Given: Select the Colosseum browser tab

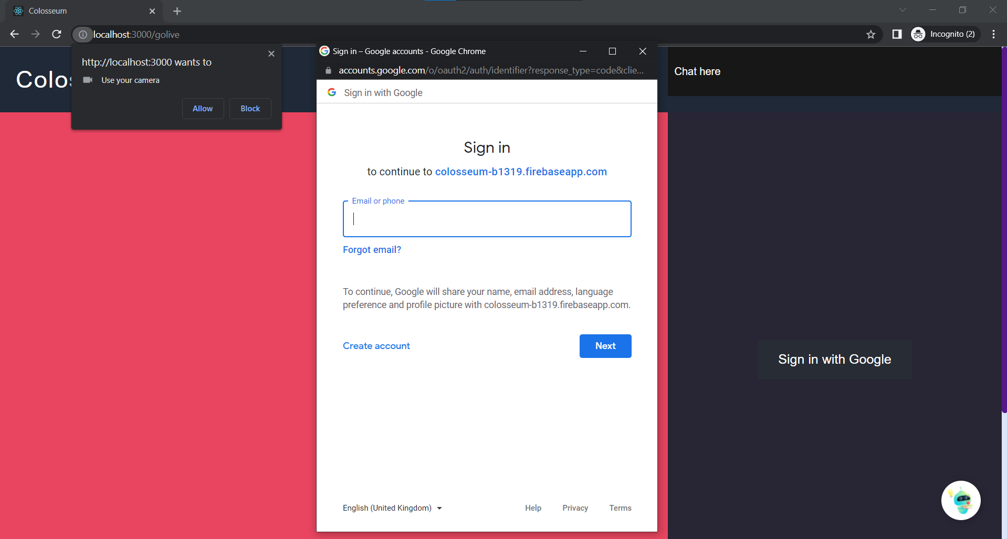Looking at the screenshot, I should [x=84, y=11].
